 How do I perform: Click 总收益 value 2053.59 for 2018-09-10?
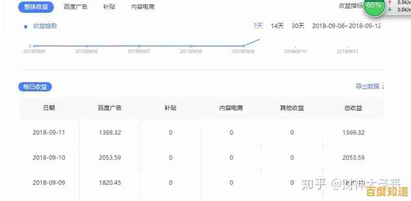point(353,158)
